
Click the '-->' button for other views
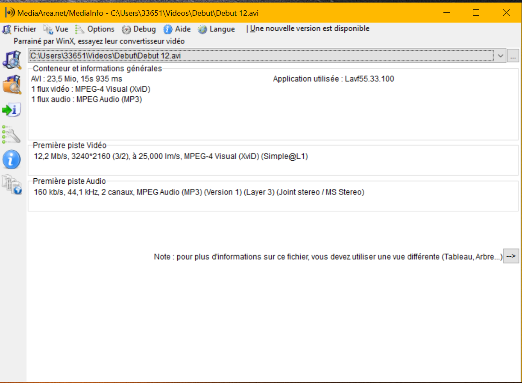pyautogui.click(x=511, y=257)
